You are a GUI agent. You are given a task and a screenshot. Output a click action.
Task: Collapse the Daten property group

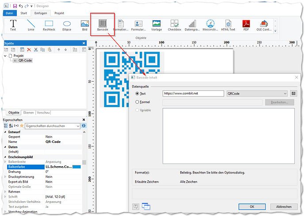click(x=5, y=147)
